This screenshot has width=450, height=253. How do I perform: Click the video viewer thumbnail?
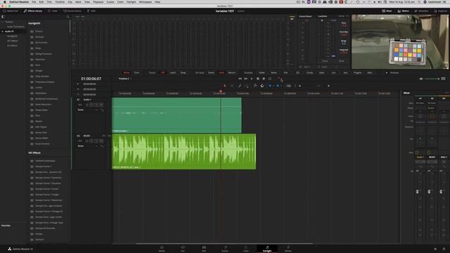click(x=400, y=42)
